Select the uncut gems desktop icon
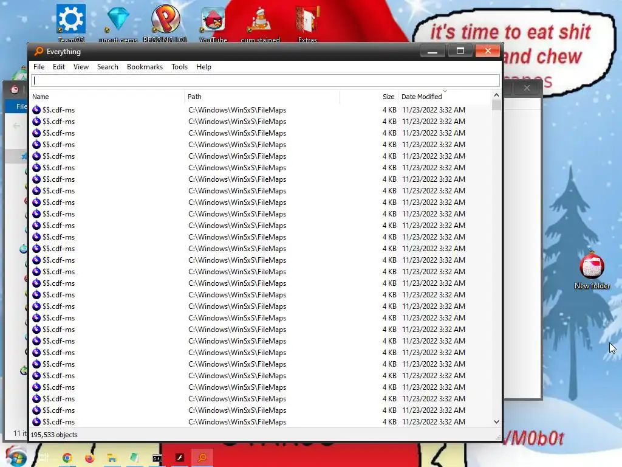Screen dimensions: 622x467 [118, 23]
